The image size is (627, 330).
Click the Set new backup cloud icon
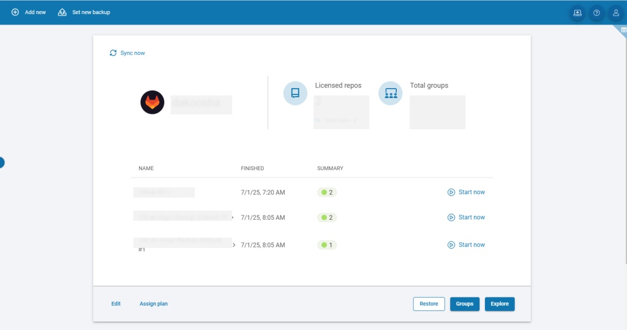[x=62, y=12]
